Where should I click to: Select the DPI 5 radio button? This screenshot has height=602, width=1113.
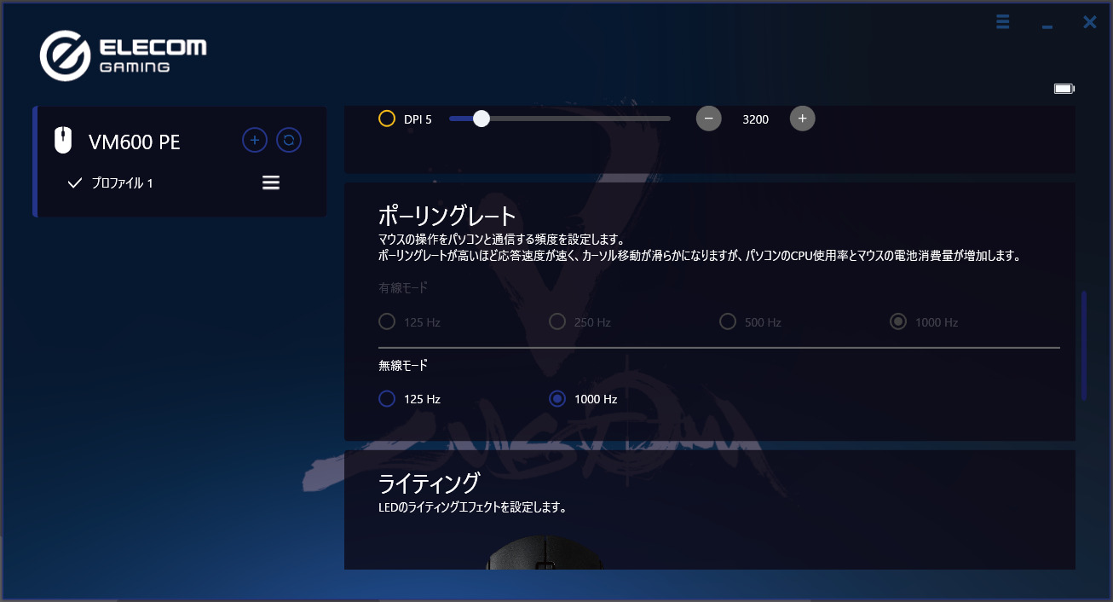[387, 119]
